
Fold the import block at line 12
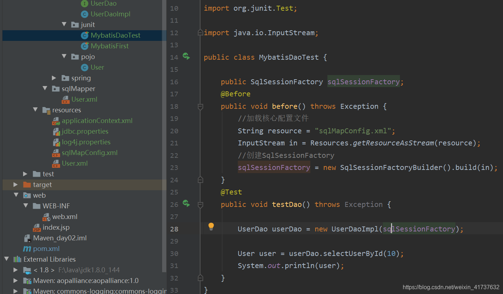(200, 32)
